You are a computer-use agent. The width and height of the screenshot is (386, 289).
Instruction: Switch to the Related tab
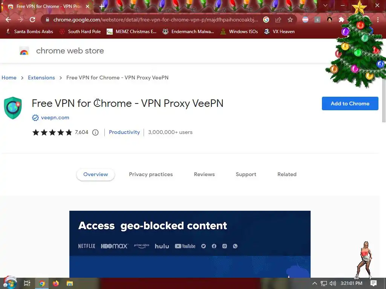(287, 174)
